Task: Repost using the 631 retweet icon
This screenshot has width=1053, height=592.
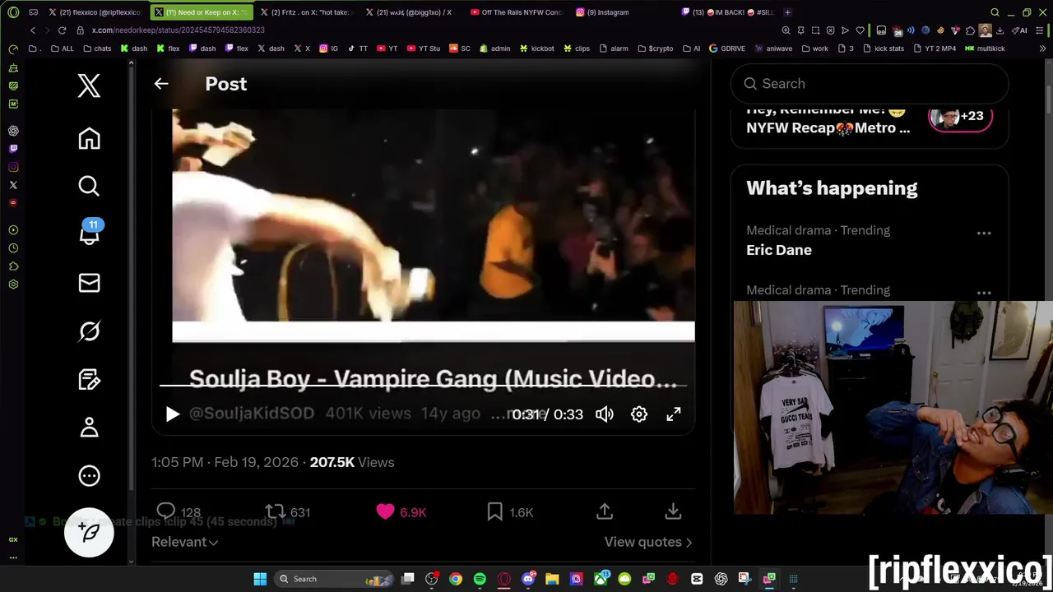Action: pyautogui.click(x=275, y=511)
